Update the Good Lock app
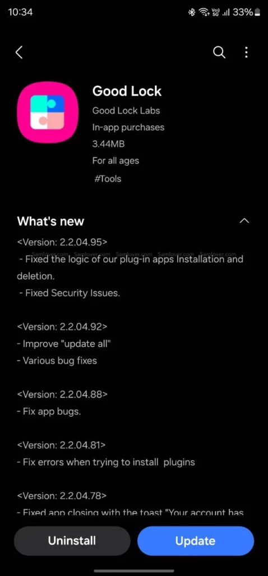268x576 pixels. [x=196, y=541]
